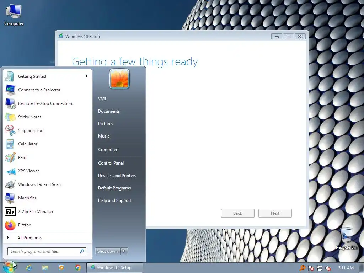Open the Action Center flag tray icon
The width and height of the screenshot is (364, 273).
311,268
